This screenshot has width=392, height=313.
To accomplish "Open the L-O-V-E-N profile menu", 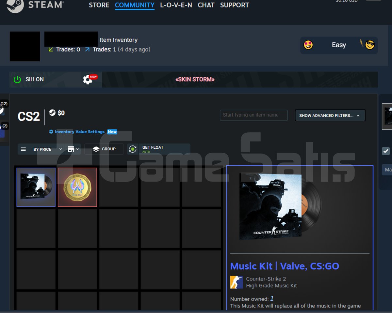I will [176, 5].
